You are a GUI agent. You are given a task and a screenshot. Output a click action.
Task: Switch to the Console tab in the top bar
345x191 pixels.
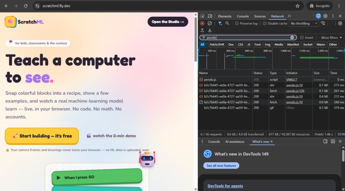[x=243, y=16]
